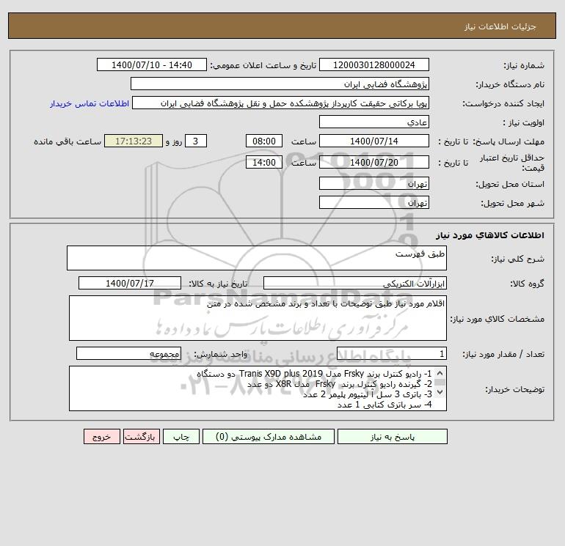Screen dimensions: 565x546
Task: Open اطلاعات تماس خریدار link
Action: 90,103
